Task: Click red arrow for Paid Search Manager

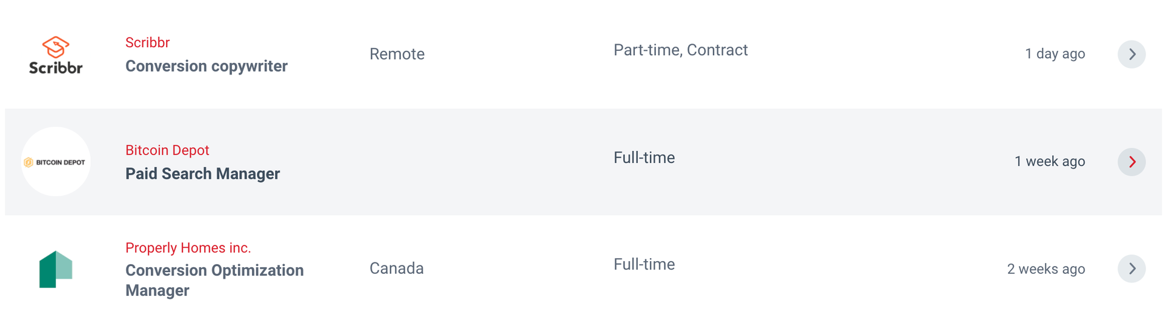Action: coord(1131,162)
